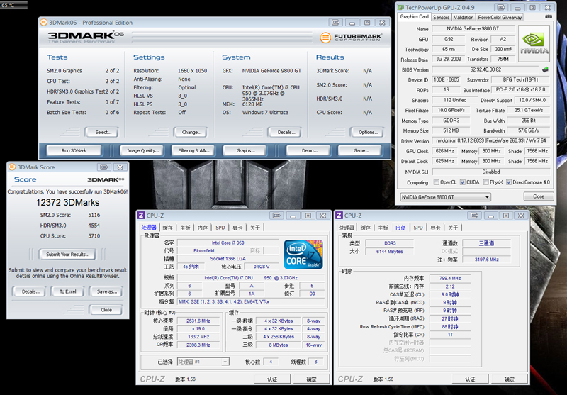Enable the OpenCL checkbox in GPU-Z
Viewport: 567px width, 395px height.
pos(436,182)
